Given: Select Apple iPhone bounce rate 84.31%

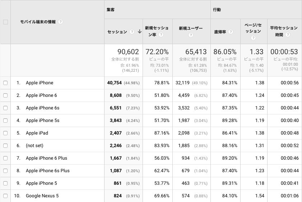Looking at the screenshot, I should point(229,83).
